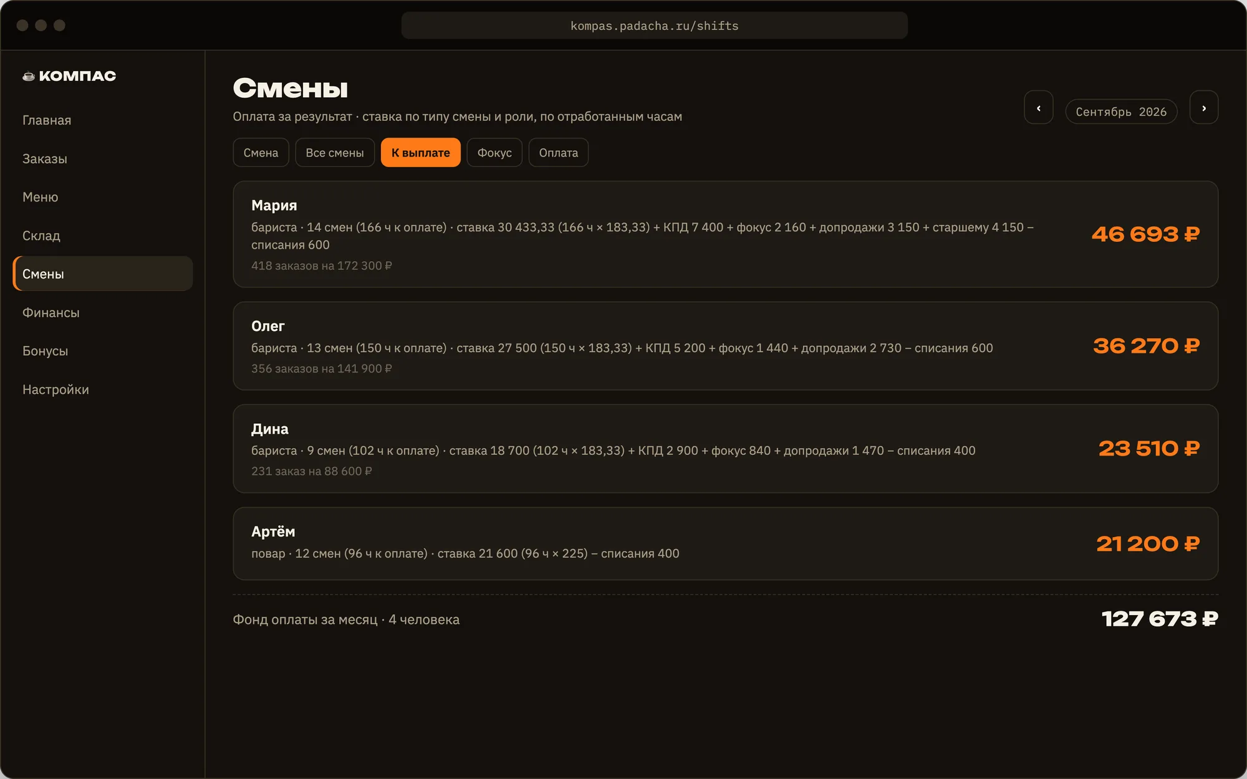This screenshot has width=1247, height=779.
Task: Click Артём's name in payout list
Action: (273, 532)
